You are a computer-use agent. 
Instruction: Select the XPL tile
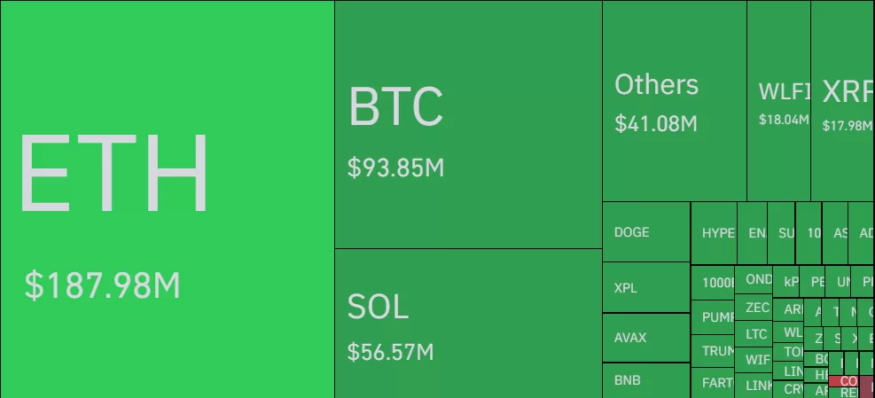[645, 288]
